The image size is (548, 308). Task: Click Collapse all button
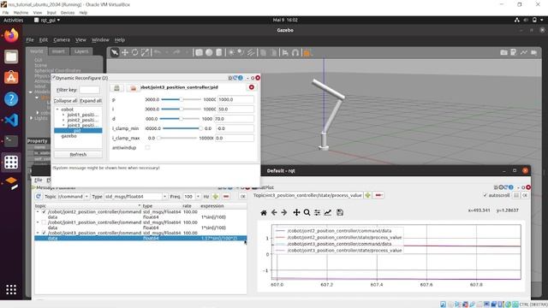pos(65,101)
